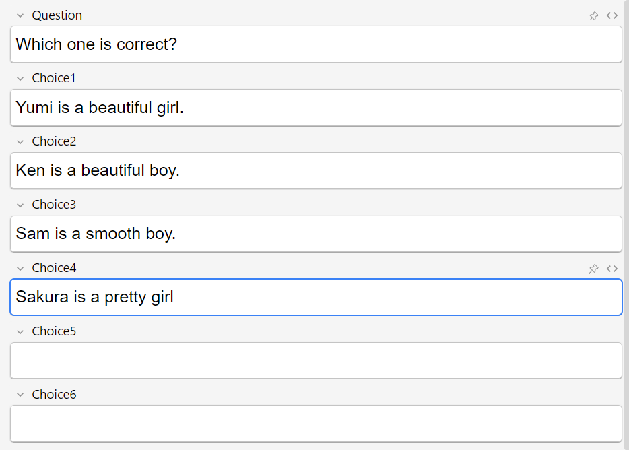Image resolution: width=629 pixels, height=450 pixels.
Task: Click the empty Choice5 input field
Action: pos(316,360)
